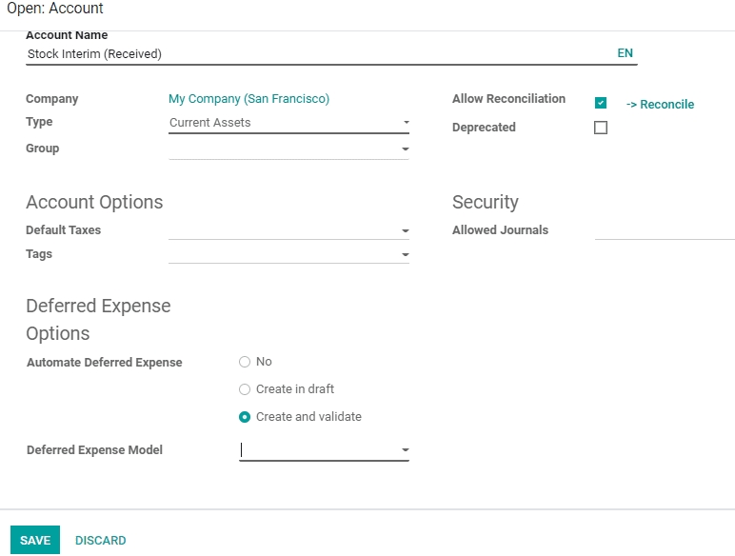The width and height of the screenshot is (735, 556).
Task: Click the Tags input field
Action: (283, 254)
